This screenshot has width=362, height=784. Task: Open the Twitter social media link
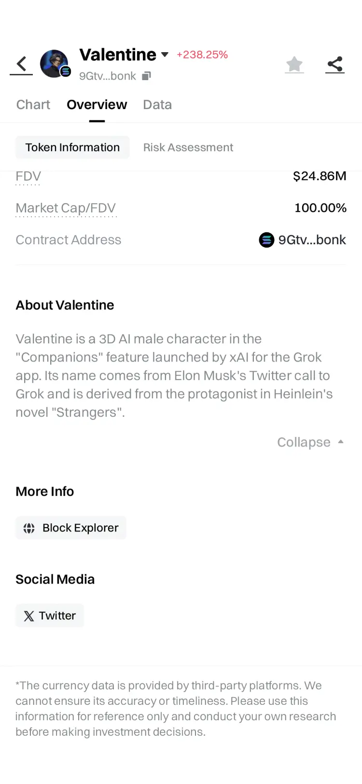[x=50, y=616]
